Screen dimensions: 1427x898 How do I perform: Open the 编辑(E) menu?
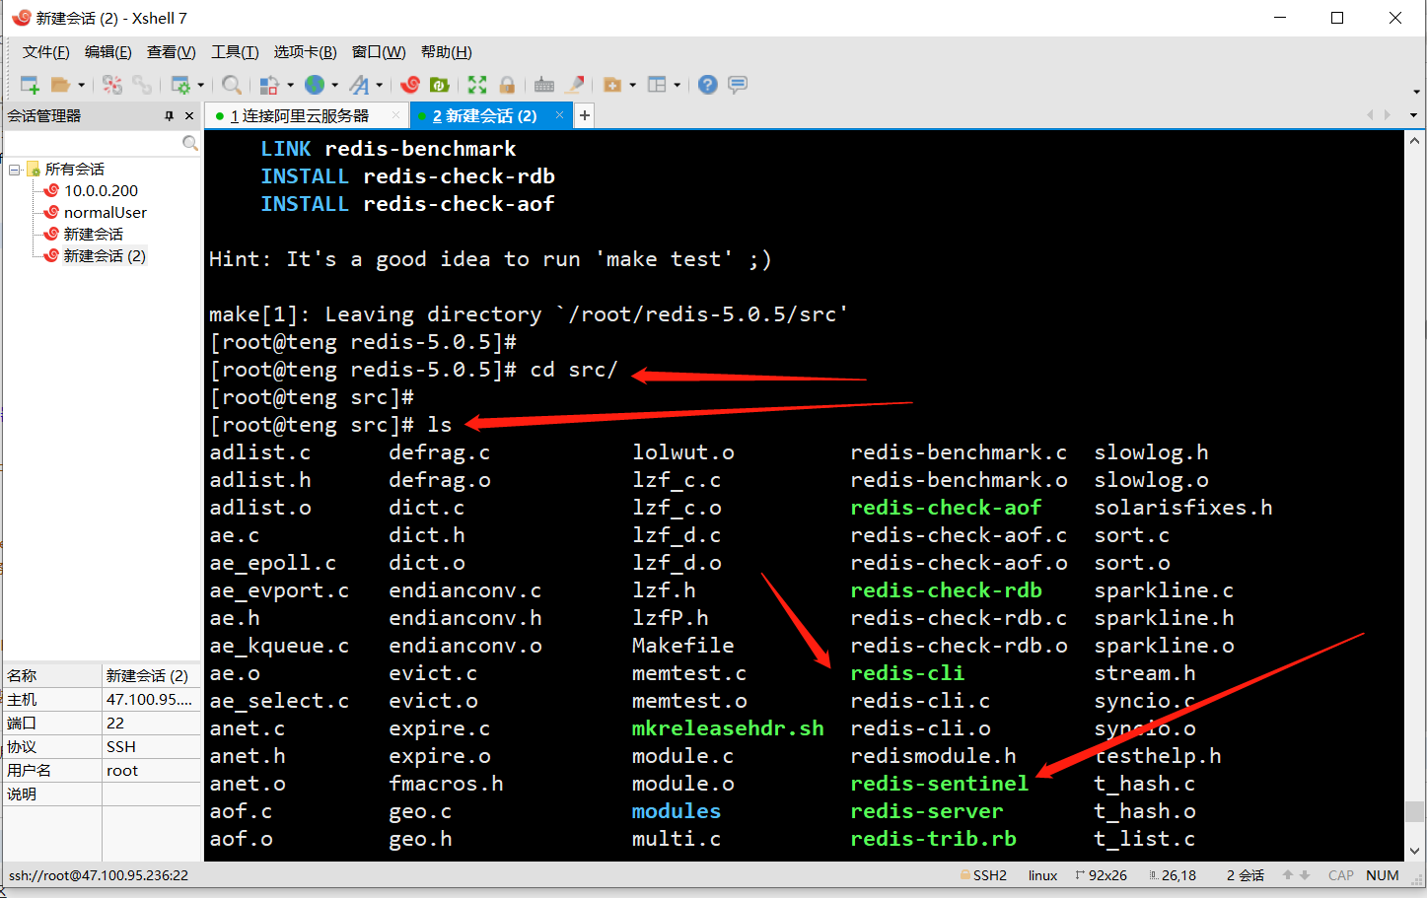tap(107, 52)
